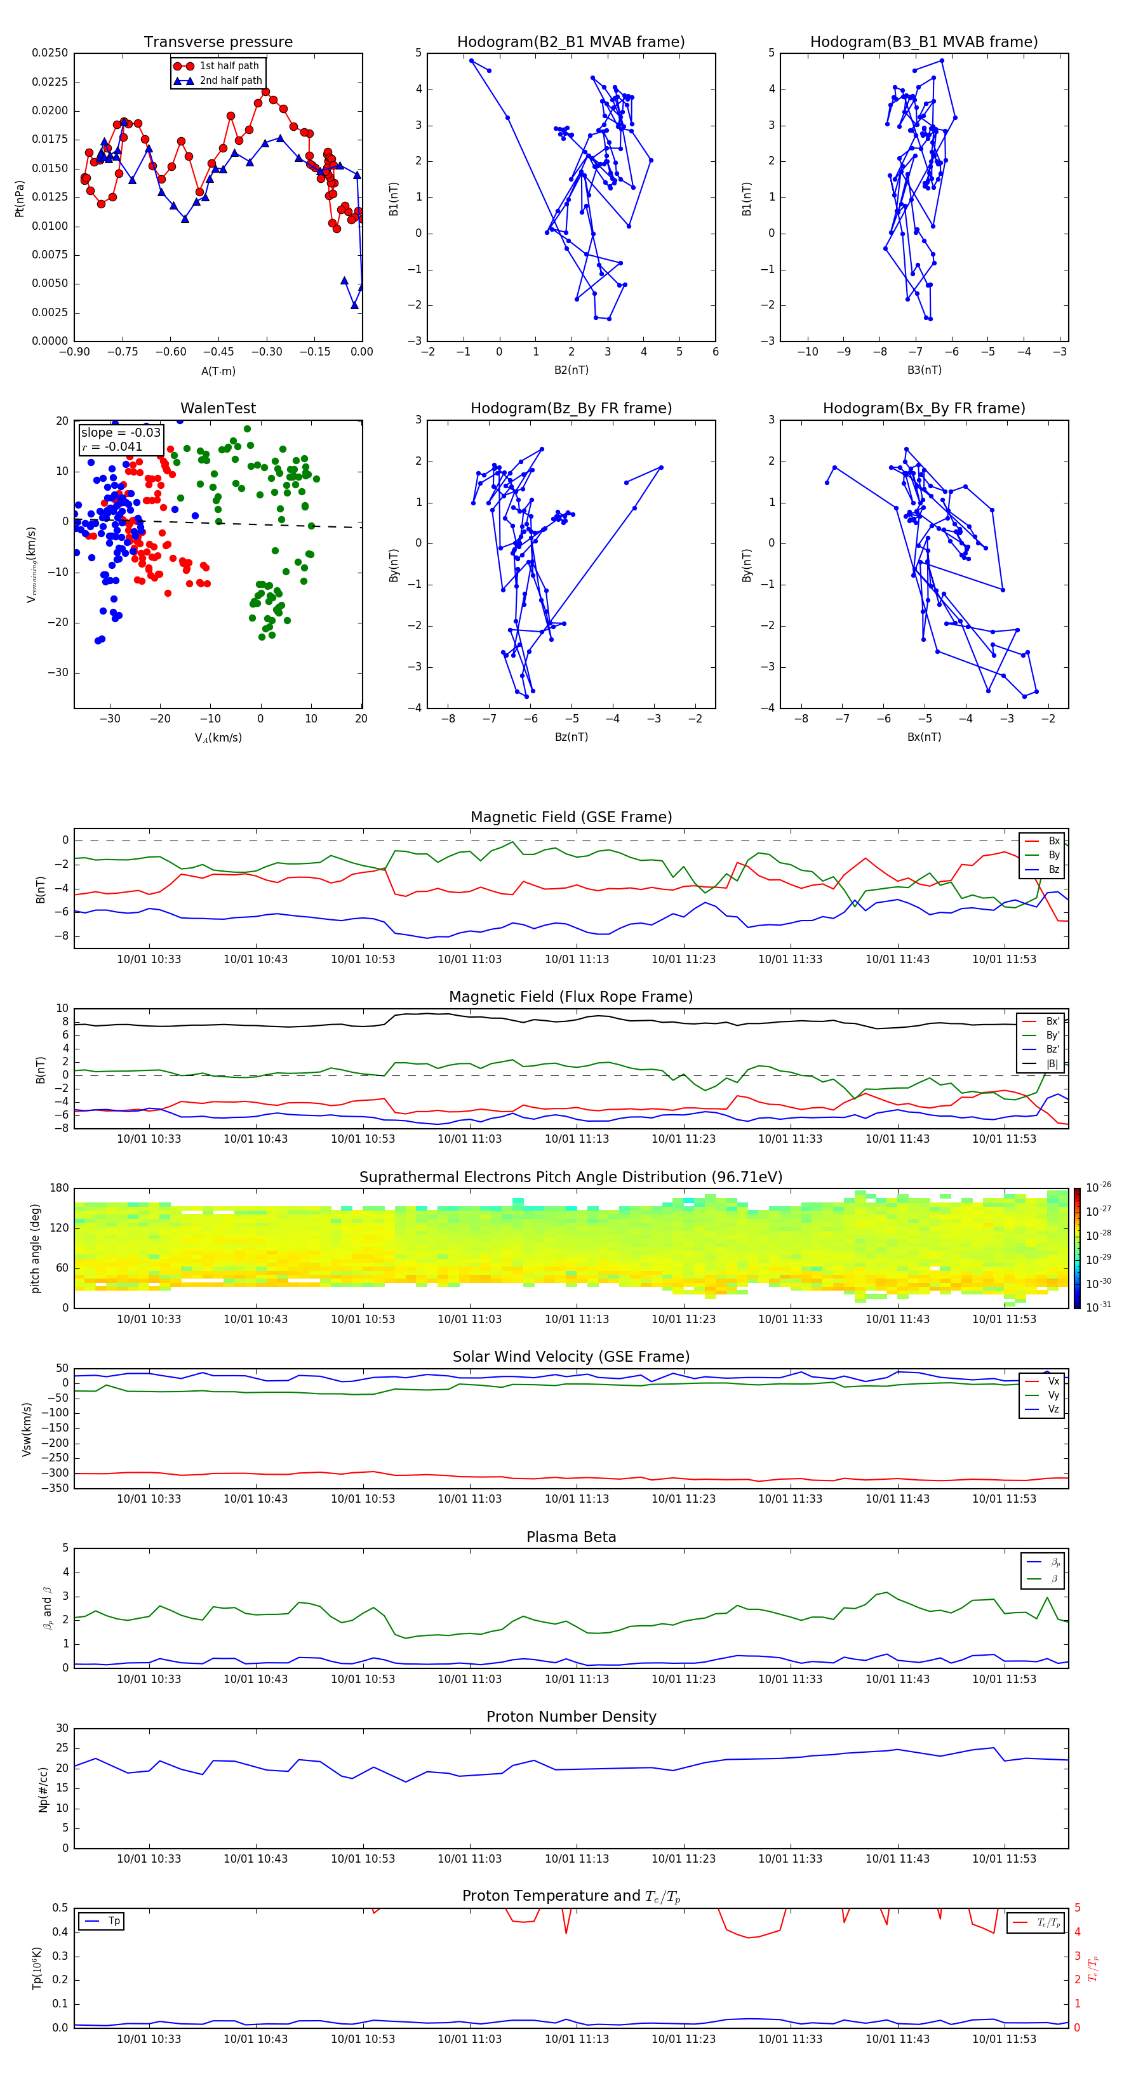This screenshot has width=1143, height=2095.
Task: Click the 'Vy' velocity legend entry
Action: click(x=1042, y=1395)
